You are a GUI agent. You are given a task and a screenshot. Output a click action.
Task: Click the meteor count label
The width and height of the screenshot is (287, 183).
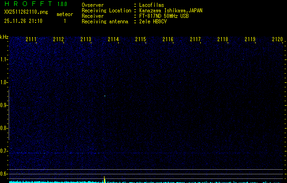(x=64, y=14)
